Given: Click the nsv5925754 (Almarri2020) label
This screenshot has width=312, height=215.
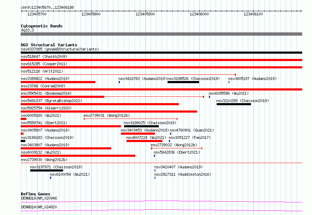Looking at the screenshot, I should (x=46, y=108).
